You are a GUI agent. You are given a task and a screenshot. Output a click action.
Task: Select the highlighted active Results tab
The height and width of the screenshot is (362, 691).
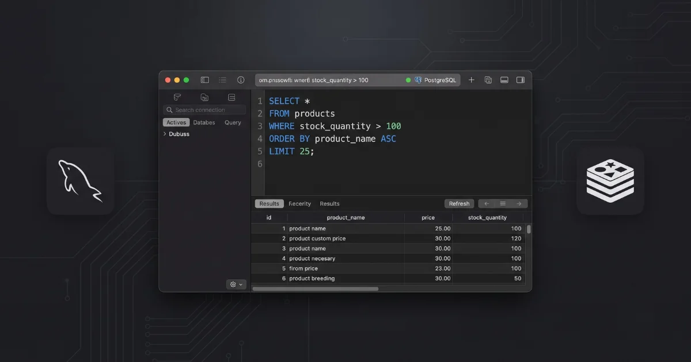click(x=269, y=203)
